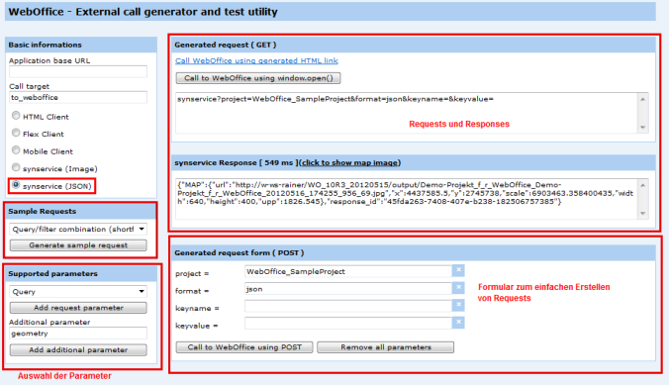
Task: Open the click to show map image link
Action: 350,162
